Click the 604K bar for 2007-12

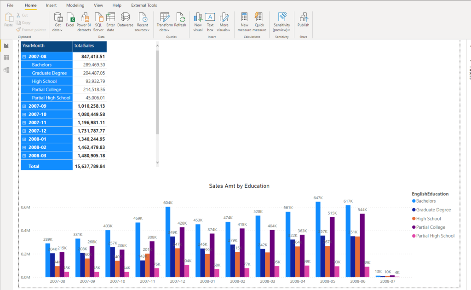coord(167,242)
